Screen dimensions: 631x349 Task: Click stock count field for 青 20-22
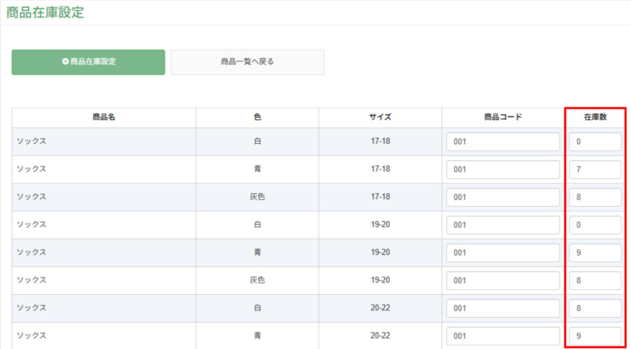[x=595, y=336]
